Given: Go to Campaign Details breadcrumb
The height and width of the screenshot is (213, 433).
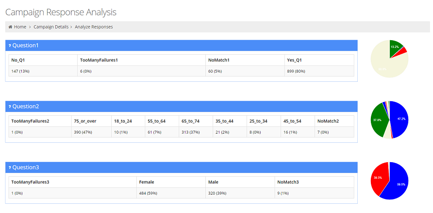Looking at the screenshot, I should click(51, 27).
